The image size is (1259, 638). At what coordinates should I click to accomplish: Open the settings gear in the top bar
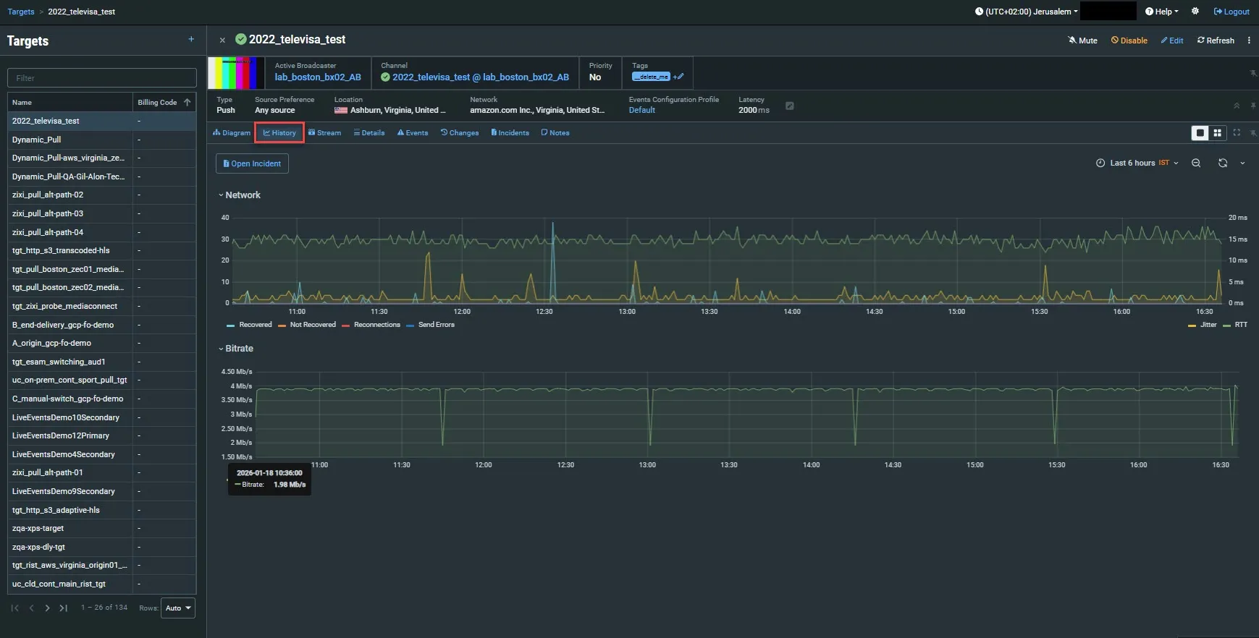[x=1195, y=12]
